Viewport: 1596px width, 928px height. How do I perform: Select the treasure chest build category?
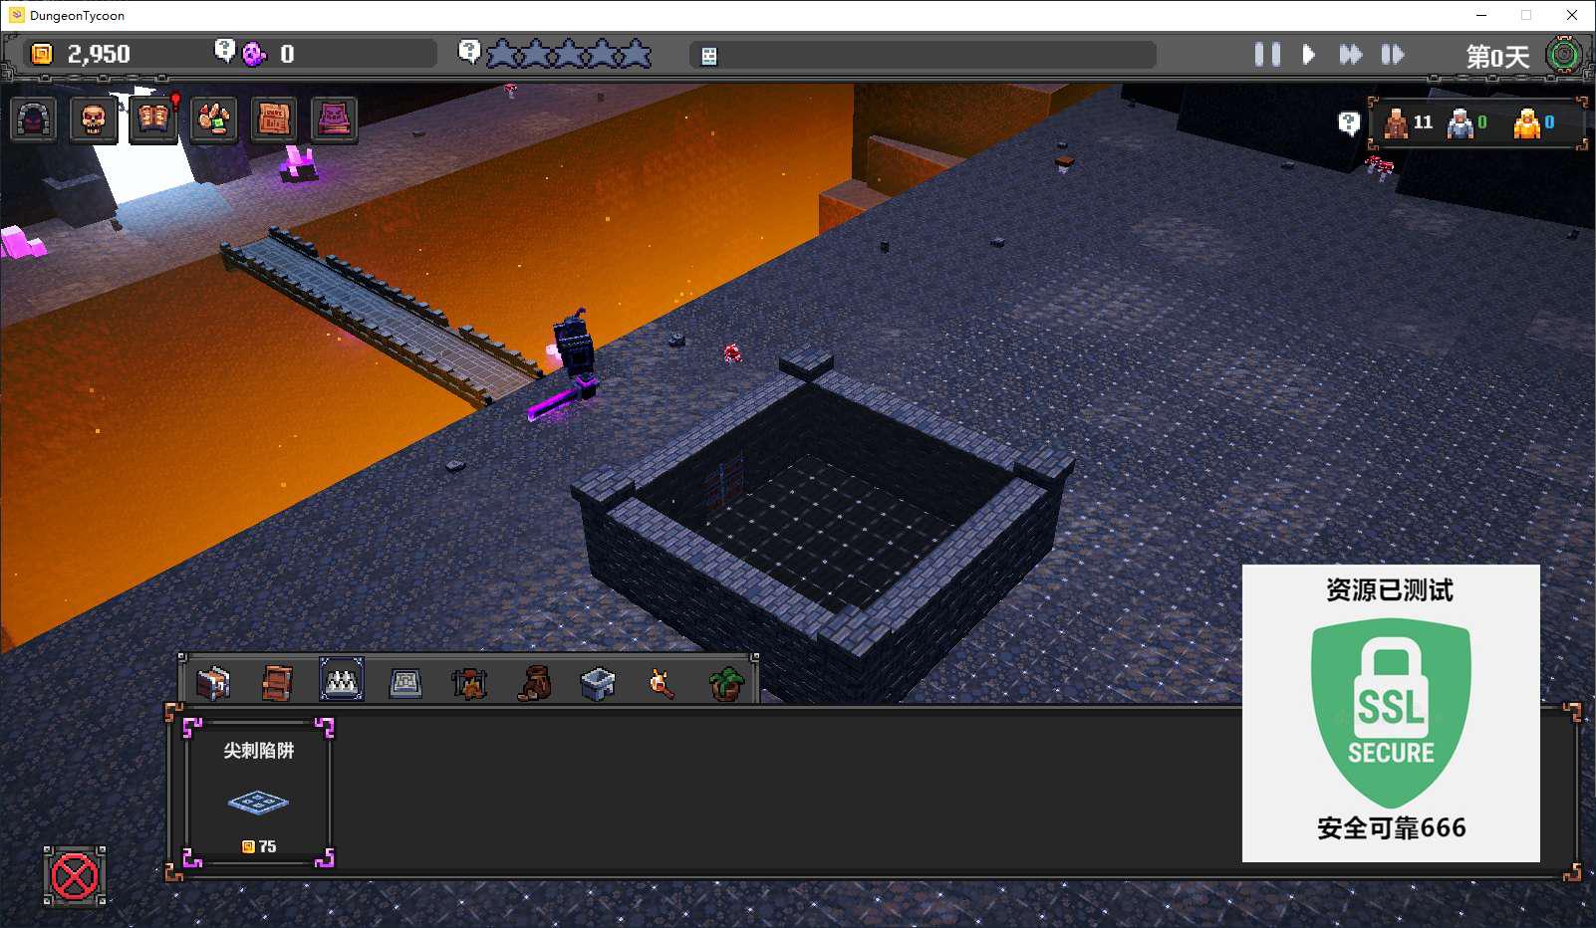[x=213, y=682]
